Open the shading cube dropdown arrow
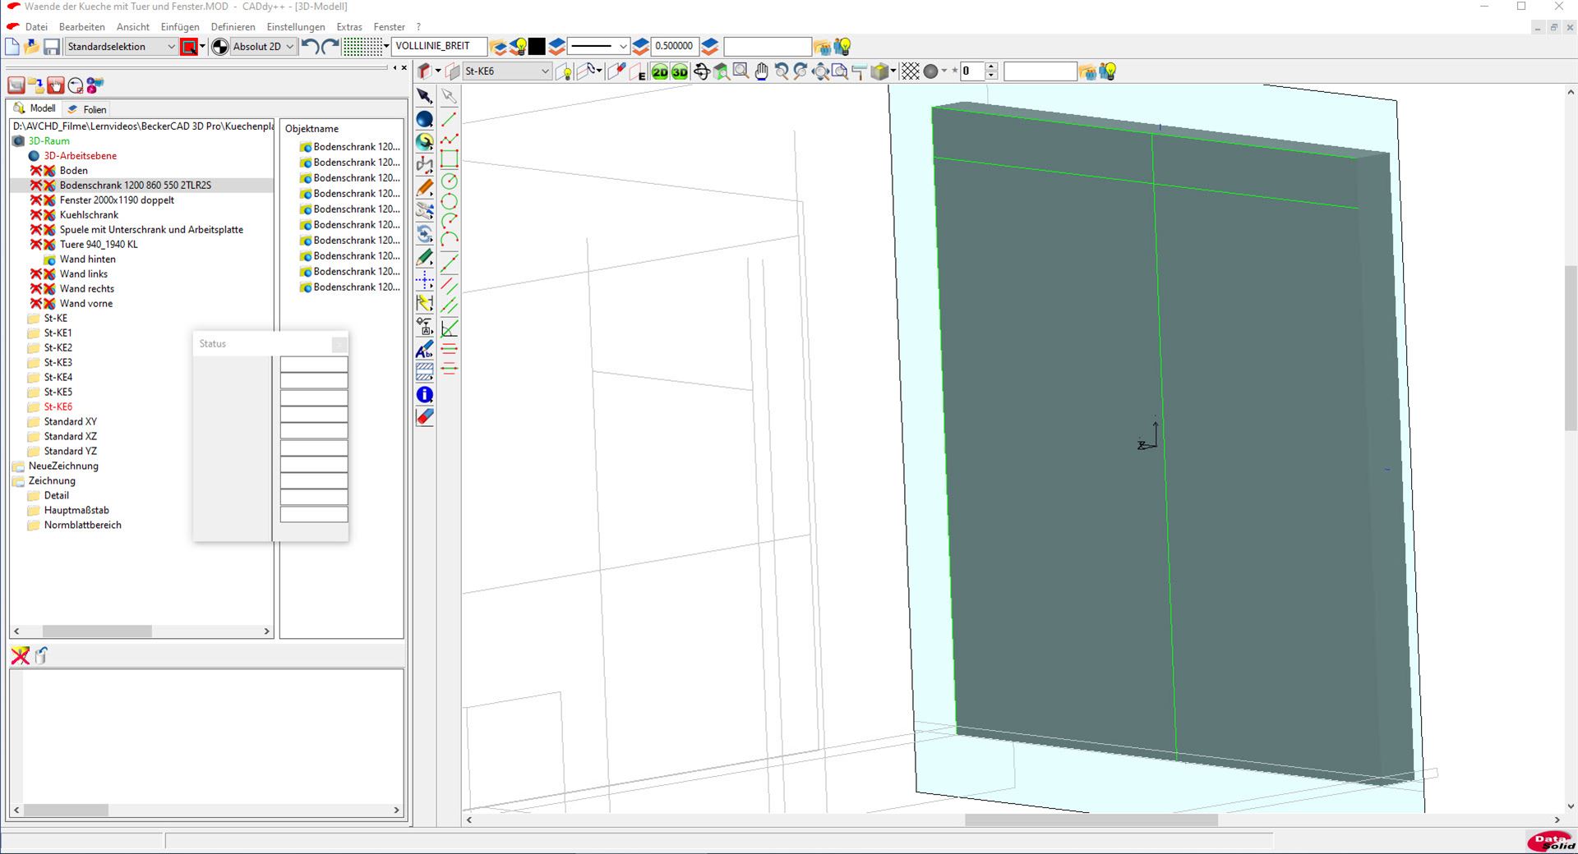This screenshot has height=854, width=1578. 893,71
